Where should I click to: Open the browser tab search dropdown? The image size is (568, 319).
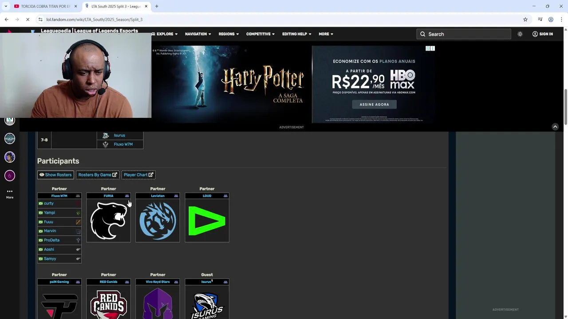tap(6, 6)
